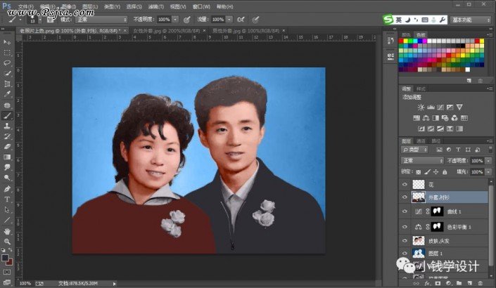Viewport: 496px width, 288px height.
Task: Toggle the lock all padlock icon
Action: click(x=445, y=172)
